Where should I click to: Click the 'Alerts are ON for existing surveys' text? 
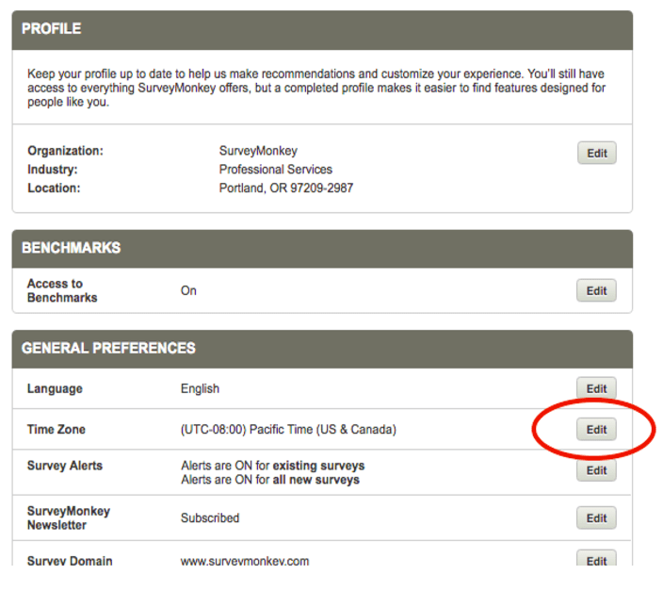point(272,466)
